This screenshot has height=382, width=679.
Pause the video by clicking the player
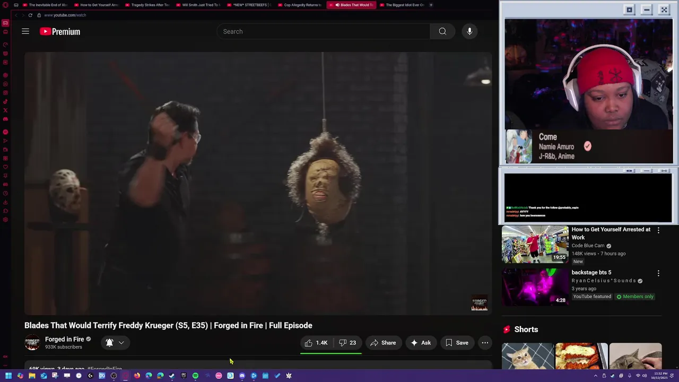click(258, 183)
